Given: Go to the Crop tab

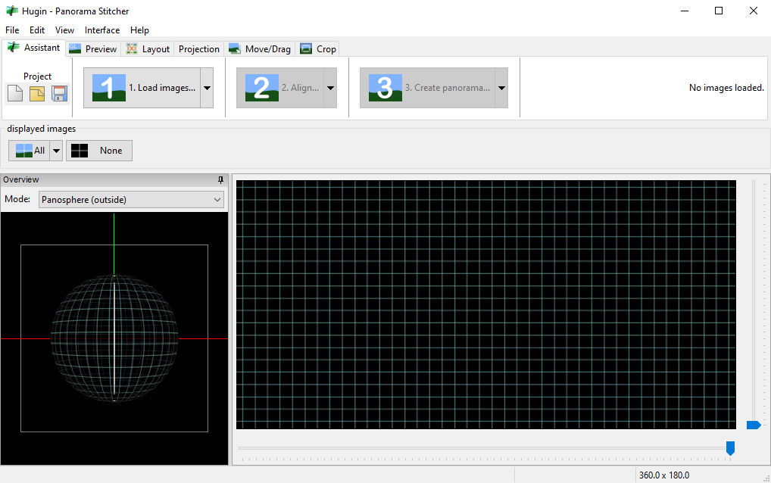Looking at the screenshot, I should click(318, 49).
